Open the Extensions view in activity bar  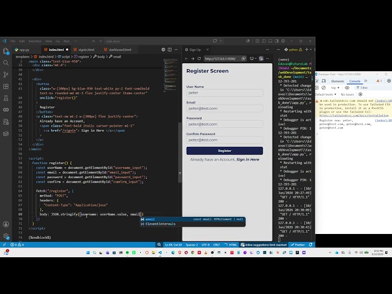coord(6,86)
